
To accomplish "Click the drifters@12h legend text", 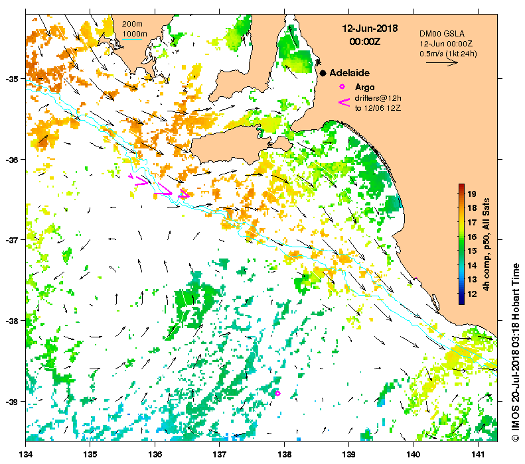I will coord(378,98).
